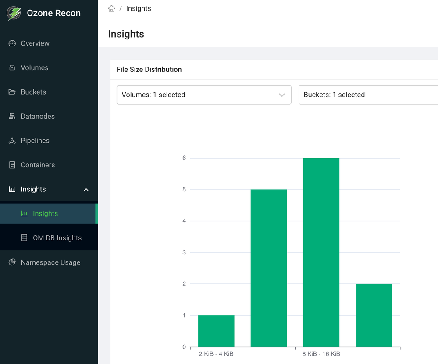
Task: Navigate to Namespace Usage
Action: tap(50, 262)
